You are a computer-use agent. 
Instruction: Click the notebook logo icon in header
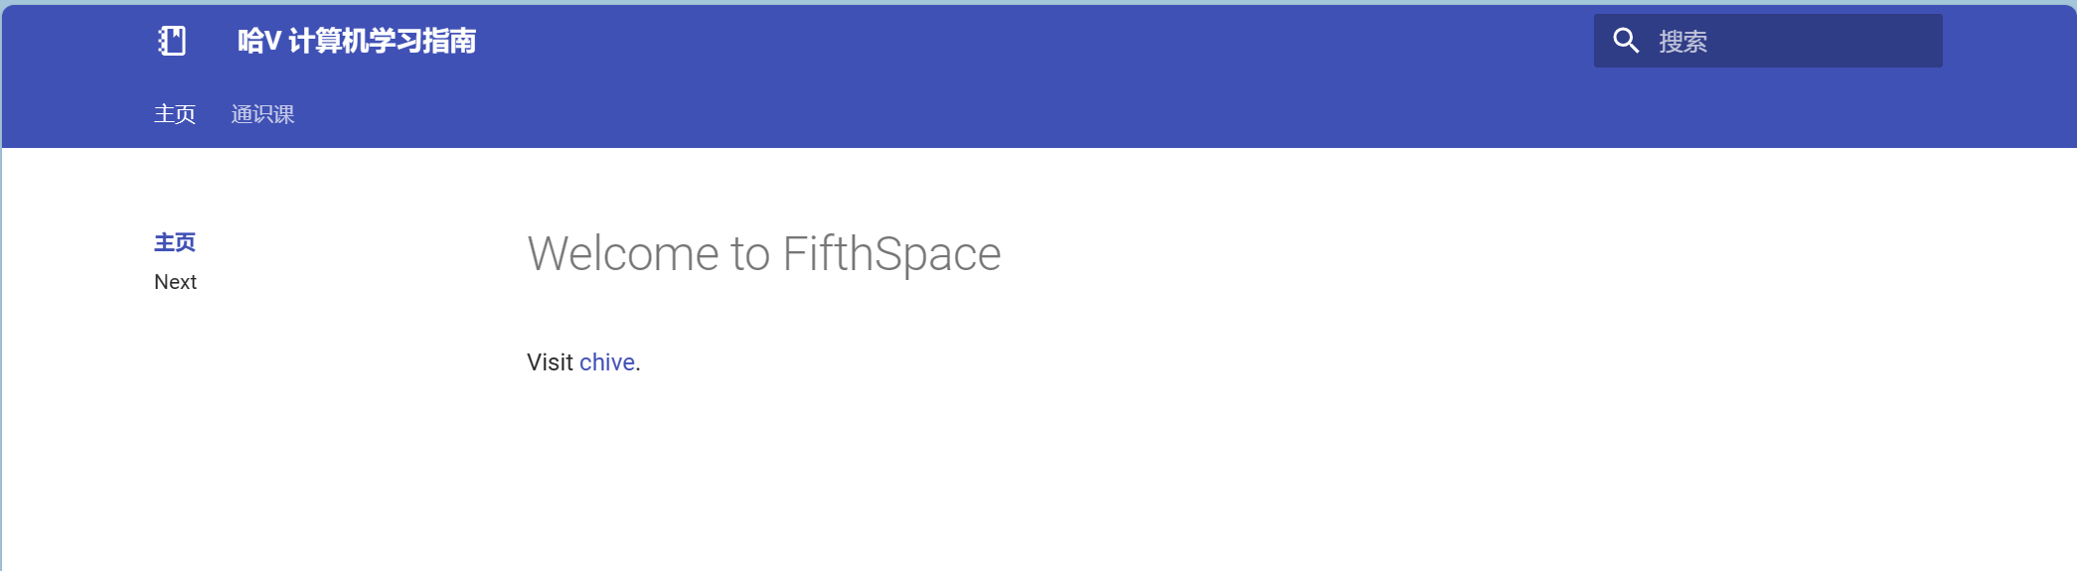pos(172,41)
